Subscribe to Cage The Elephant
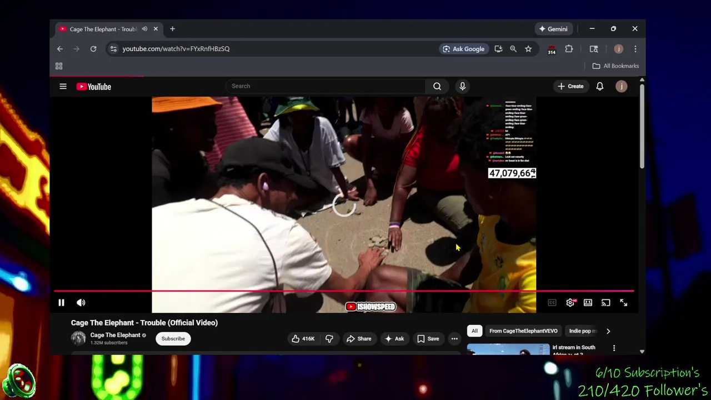 173,338
